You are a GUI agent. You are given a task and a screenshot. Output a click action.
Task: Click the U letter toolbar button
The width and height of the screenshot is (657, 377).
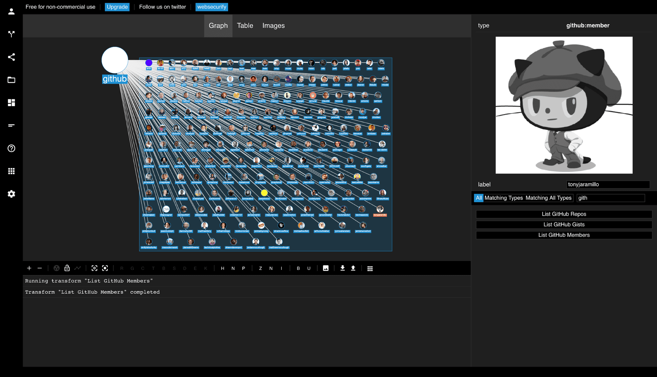[309, 268]
